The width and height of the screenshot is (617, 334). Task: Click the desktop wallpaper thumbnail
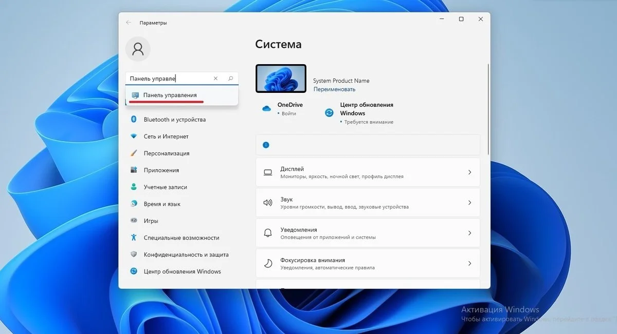(281, 78)
